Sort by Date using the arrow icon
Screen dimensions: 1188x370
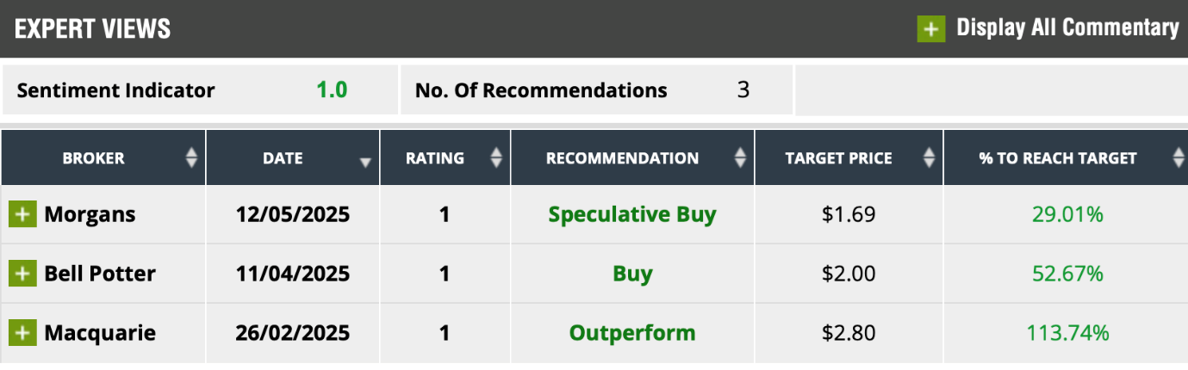[365, 162]
